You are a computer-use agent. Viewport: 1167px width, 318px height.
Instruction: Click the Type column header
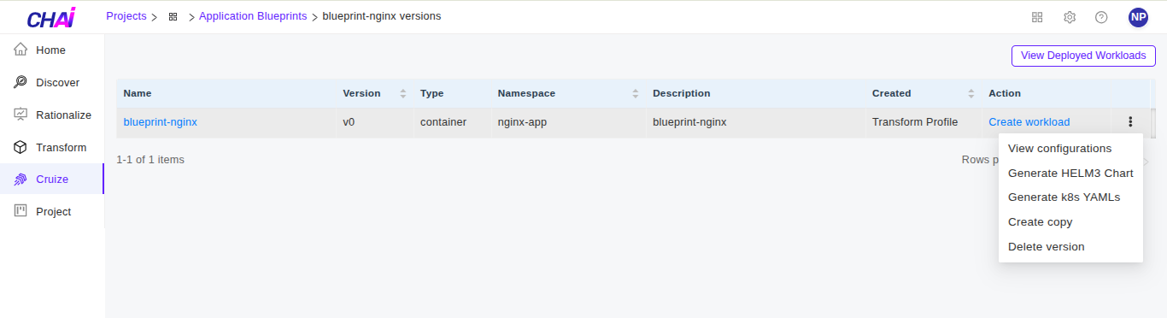click(x=432, y=93)
